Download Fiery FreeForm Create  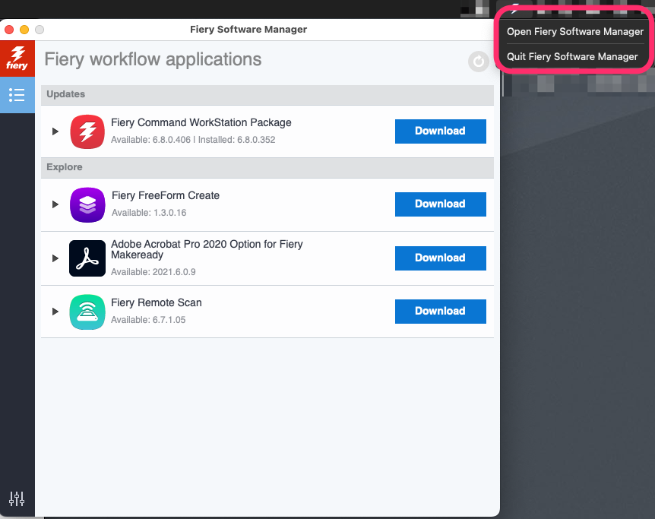440,204
